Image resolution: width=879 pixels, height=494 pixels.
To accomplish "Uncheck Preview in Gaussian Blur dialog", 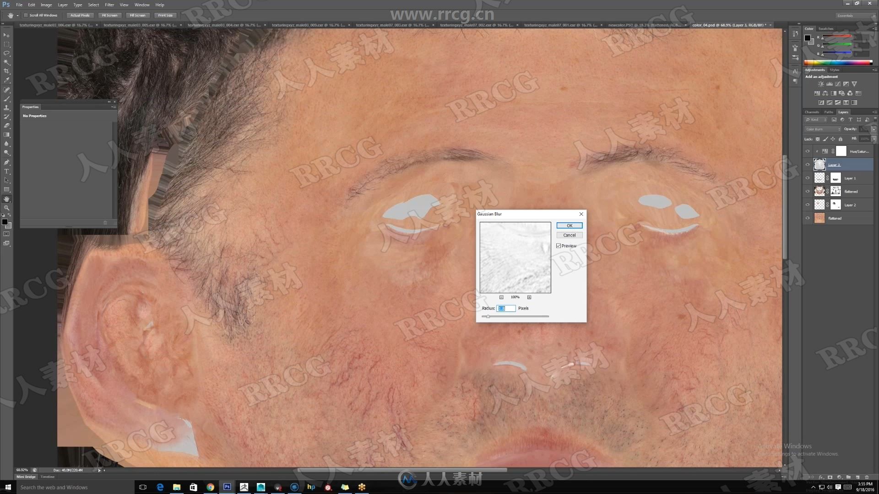I will [559, 246].
